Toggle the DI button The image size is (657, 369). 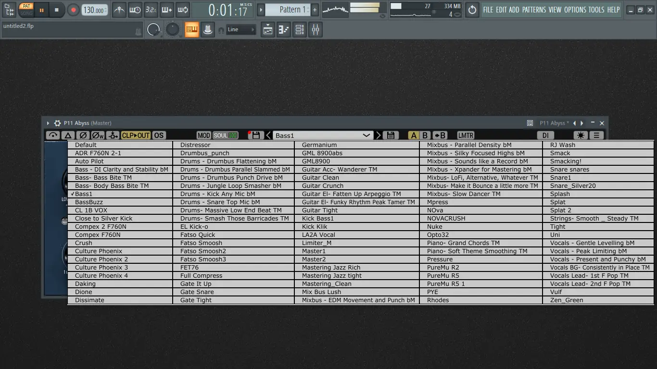pos(545,135)
